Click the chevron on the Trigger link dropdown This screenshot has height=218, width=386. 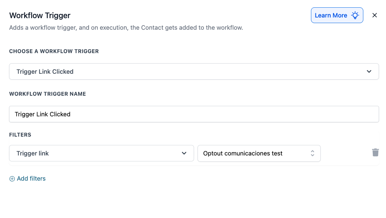pos(184,153)
